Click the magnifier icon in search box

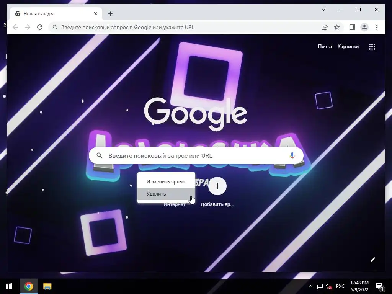click(x=99, y=155)
